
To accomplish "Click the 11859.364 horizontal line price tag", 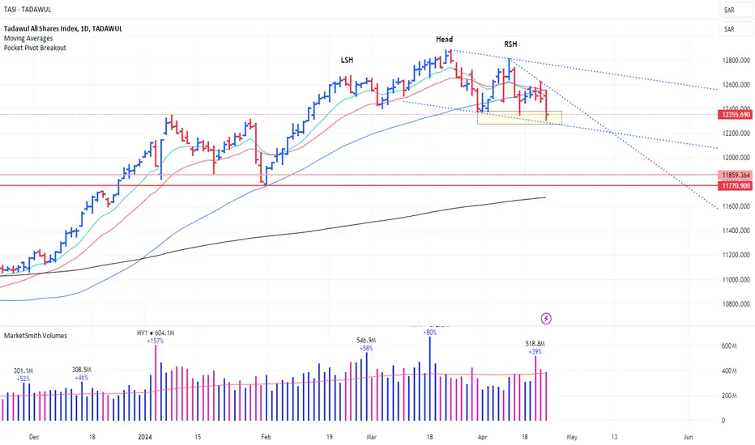I will (735, 175).
